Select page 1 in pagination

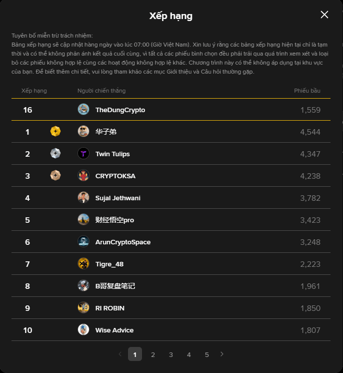tap(135, 354)
